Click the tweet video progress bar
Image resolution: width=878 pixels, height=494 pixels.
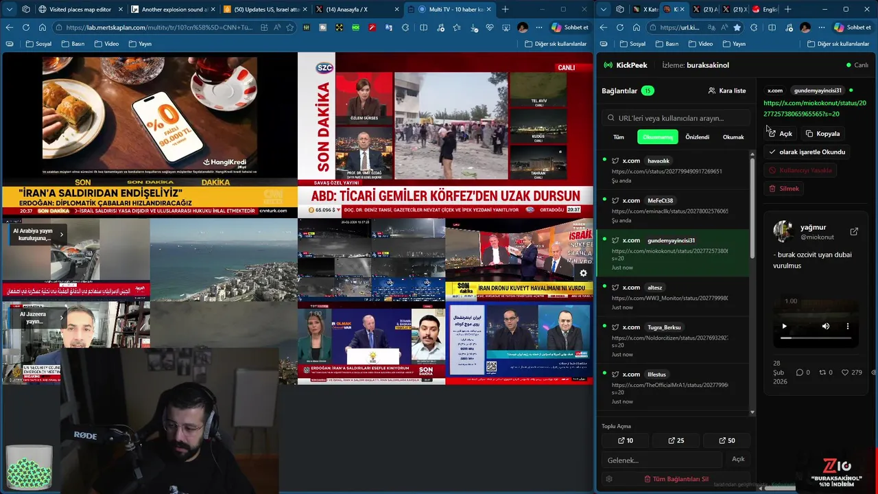815,338
